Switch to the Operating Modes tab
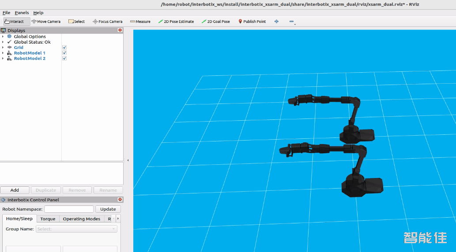 pos(81,219)
